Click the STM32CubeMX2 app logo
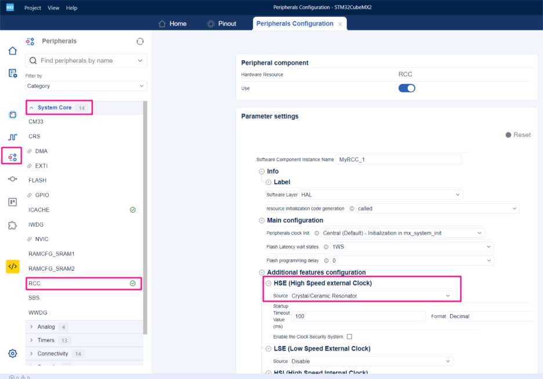 (10, 8)
